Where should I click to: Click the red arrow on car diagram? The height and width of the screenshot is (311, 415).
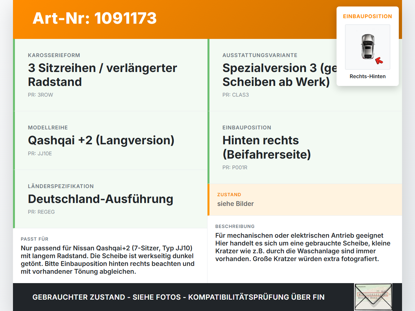(379, 61)
